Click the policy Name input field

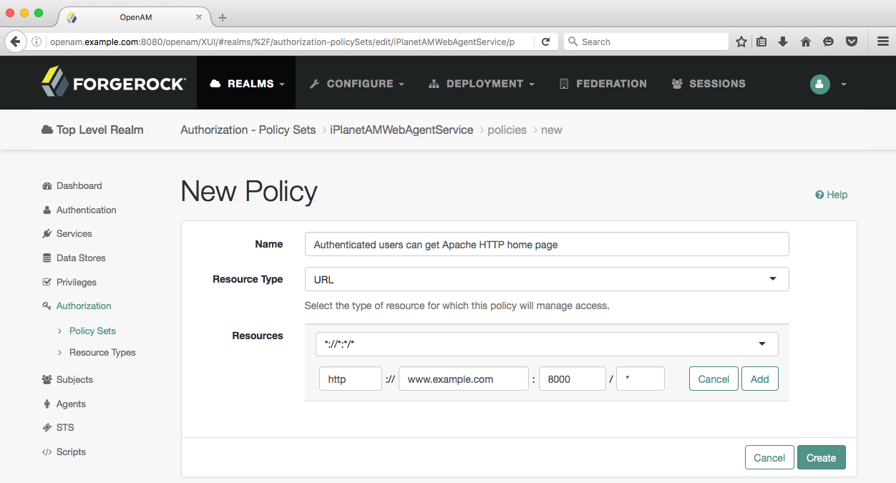tap(547, 244)
